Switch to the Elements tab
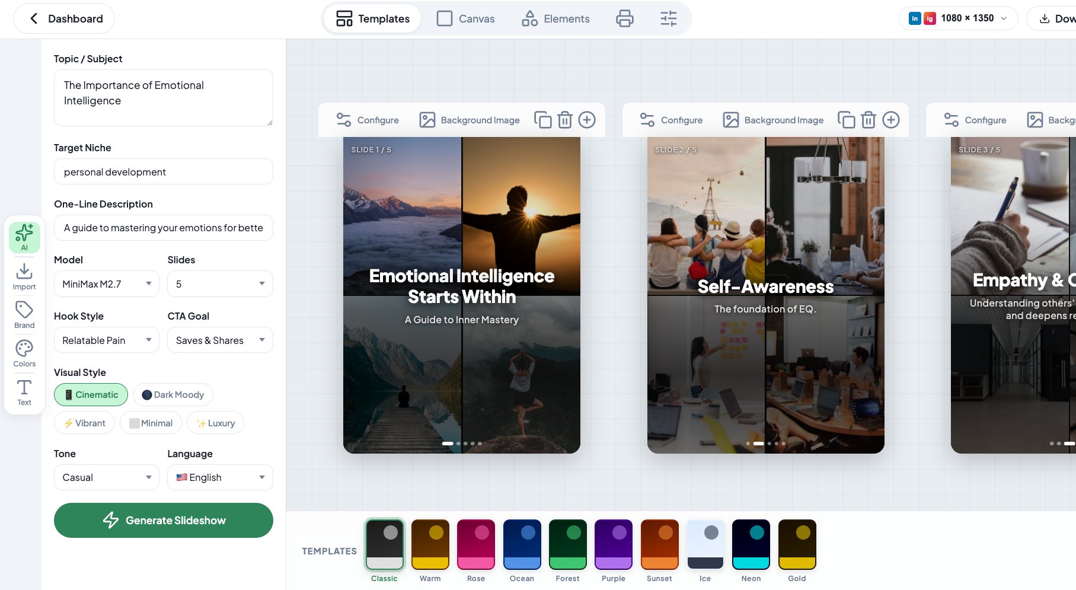The image size is (1076, 590). click(555, 18)
